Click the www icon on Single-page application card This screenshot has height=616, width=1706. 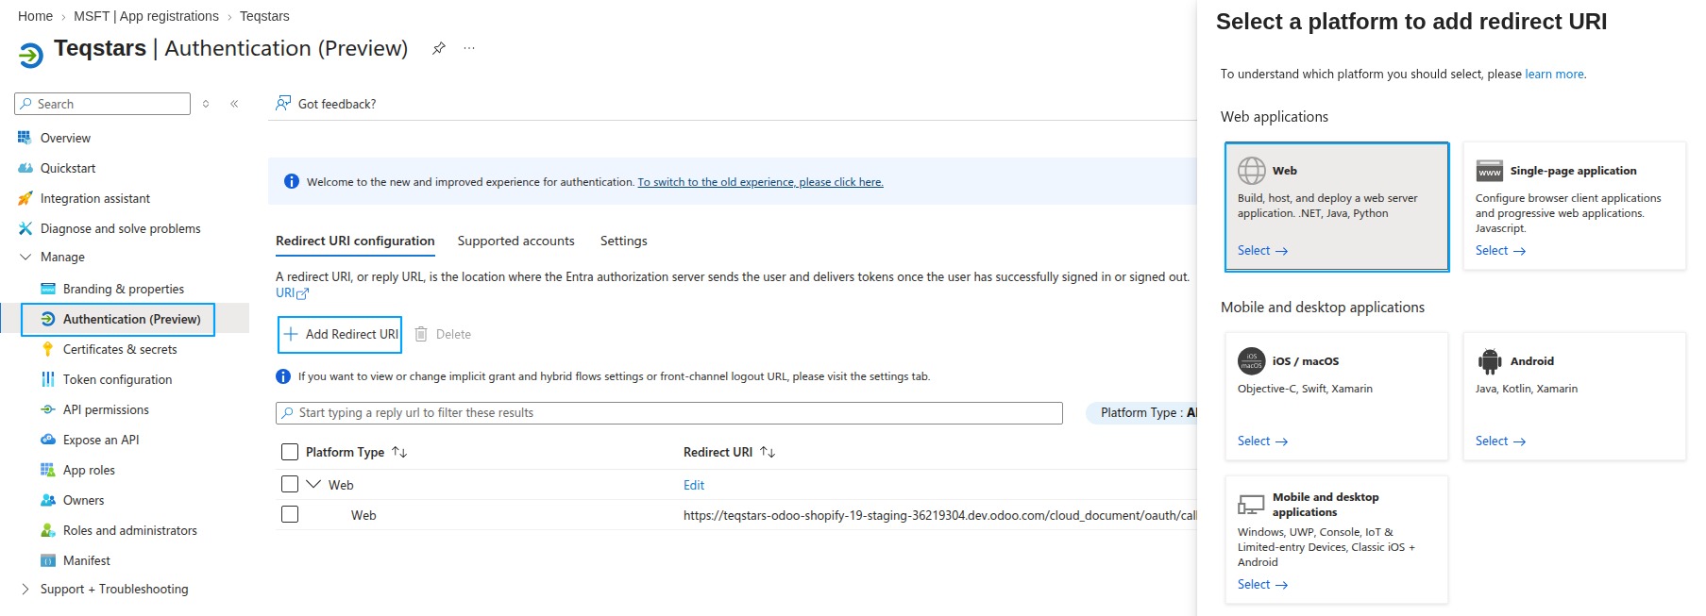pos(1490,171)
